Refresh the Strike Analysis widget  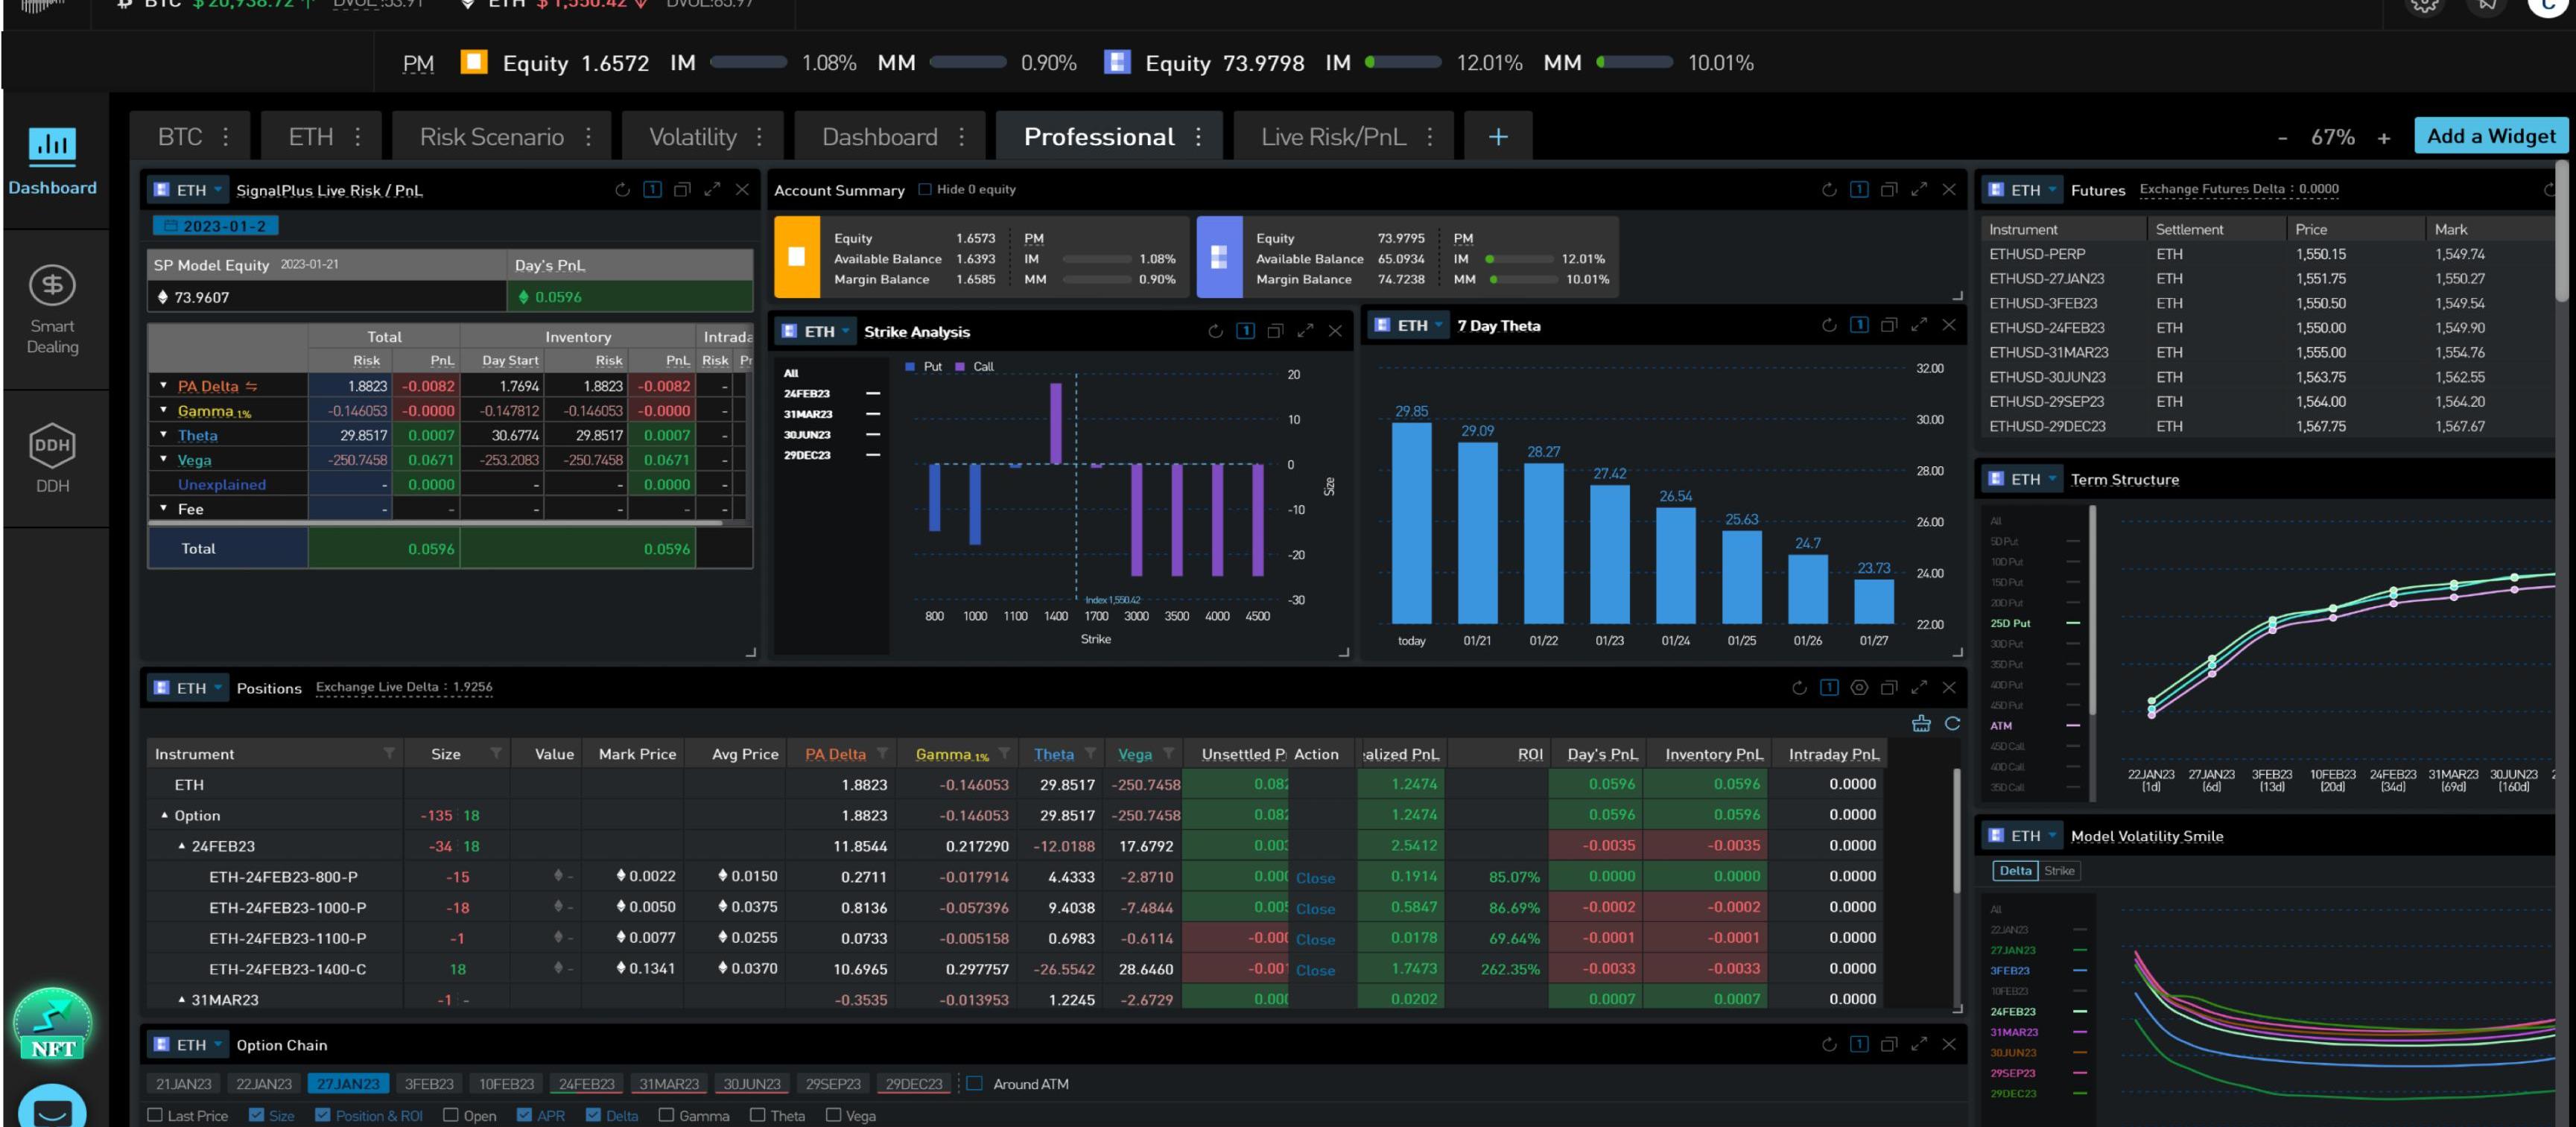(x=1215, y=332)
